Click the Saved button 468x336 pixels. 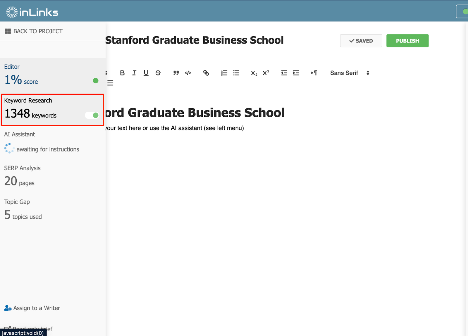pos(361,41)
